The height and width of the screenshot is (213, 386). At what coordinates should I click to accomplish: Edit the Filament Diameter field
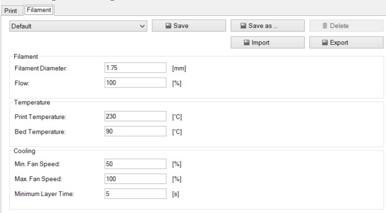pyautogui.click(x=135, y=68)
